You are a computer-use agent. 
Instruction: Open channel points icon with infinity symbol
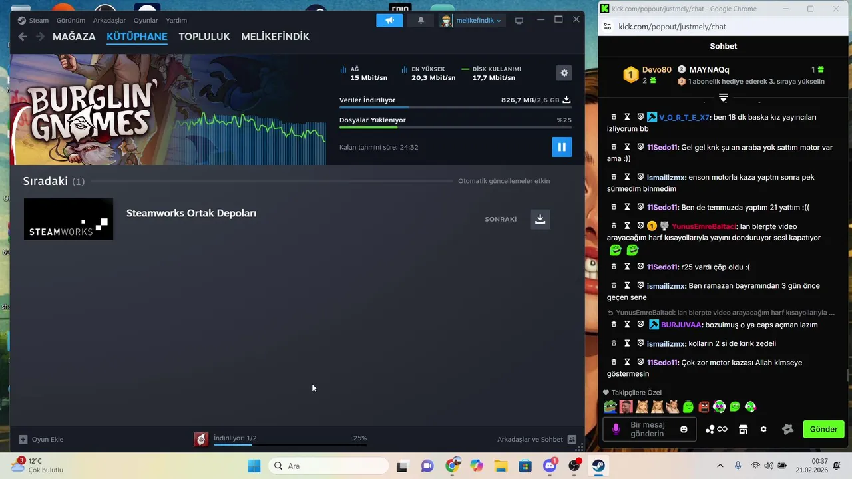tap(716, 429)
